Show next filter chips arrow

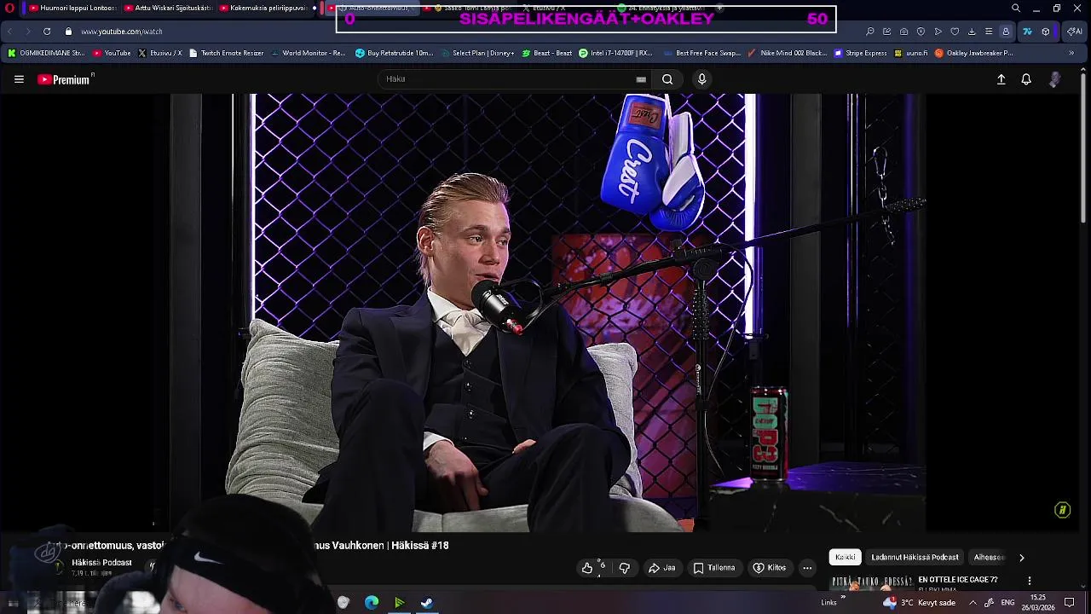pyautogui.click(x=1022, y=558)
